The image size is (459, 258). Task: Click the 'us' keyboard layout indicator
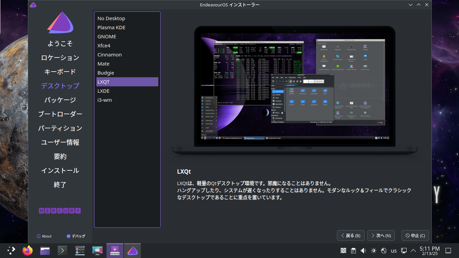[x=394, y=251]
